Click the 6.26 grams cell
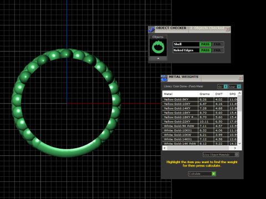Image resolution: width=266 pixels, height=199 pixels. [x=206, y=99]
